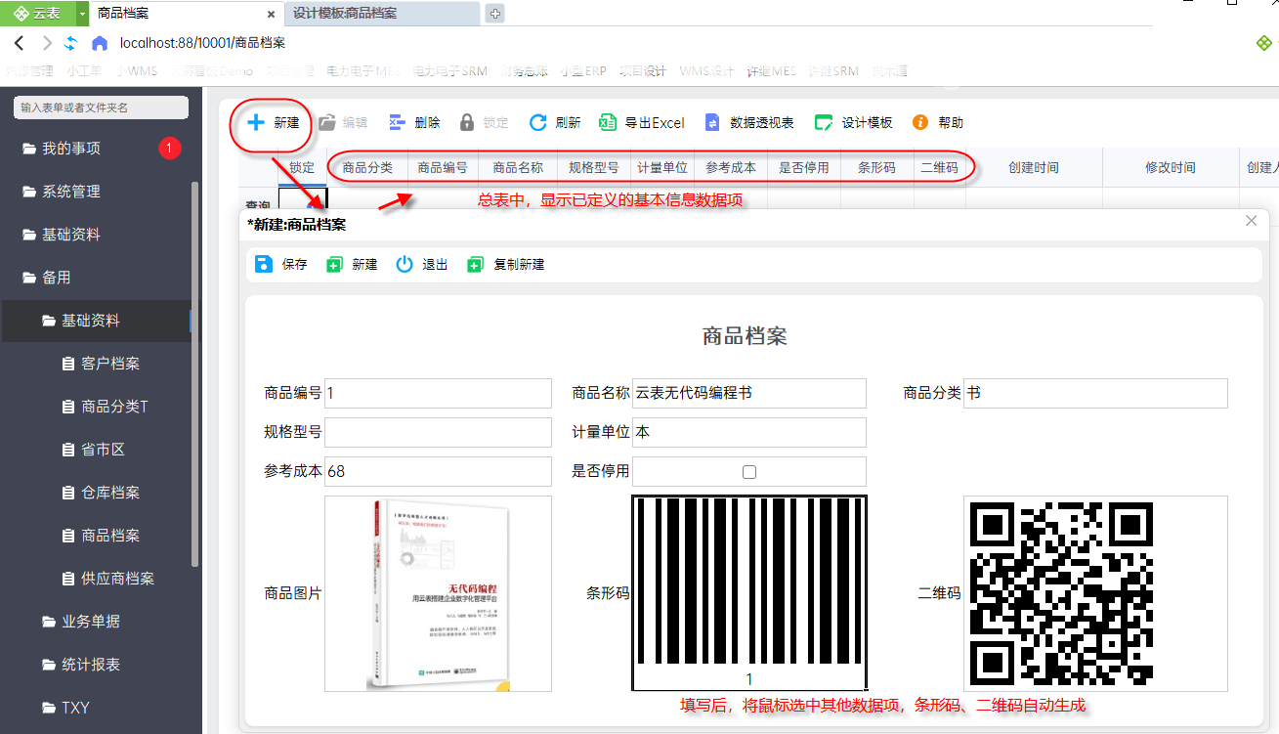The width and height of the screenshot is (1279, 734).
Task: Click the 商品名称 column header
Action: pos(518,167)
